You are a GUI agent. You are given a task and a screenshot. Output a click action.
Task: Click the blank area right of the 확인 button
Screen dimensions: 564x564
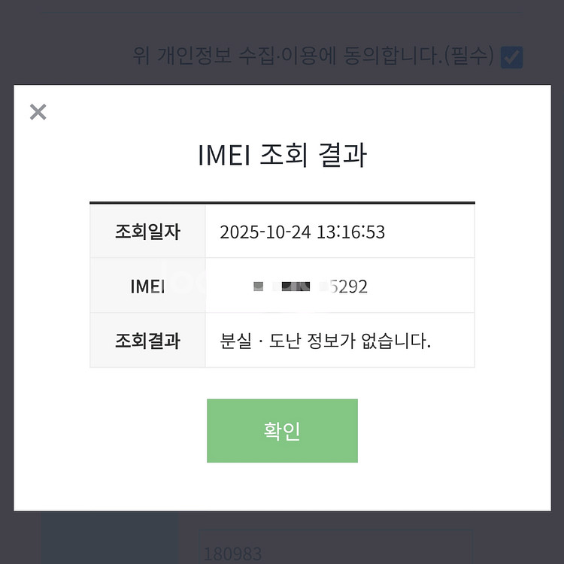(451, 431)
